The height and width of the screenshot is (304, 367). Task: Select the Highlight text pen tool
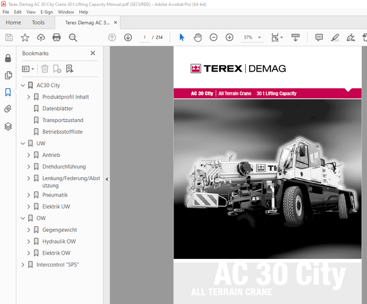tap(335, 37)
